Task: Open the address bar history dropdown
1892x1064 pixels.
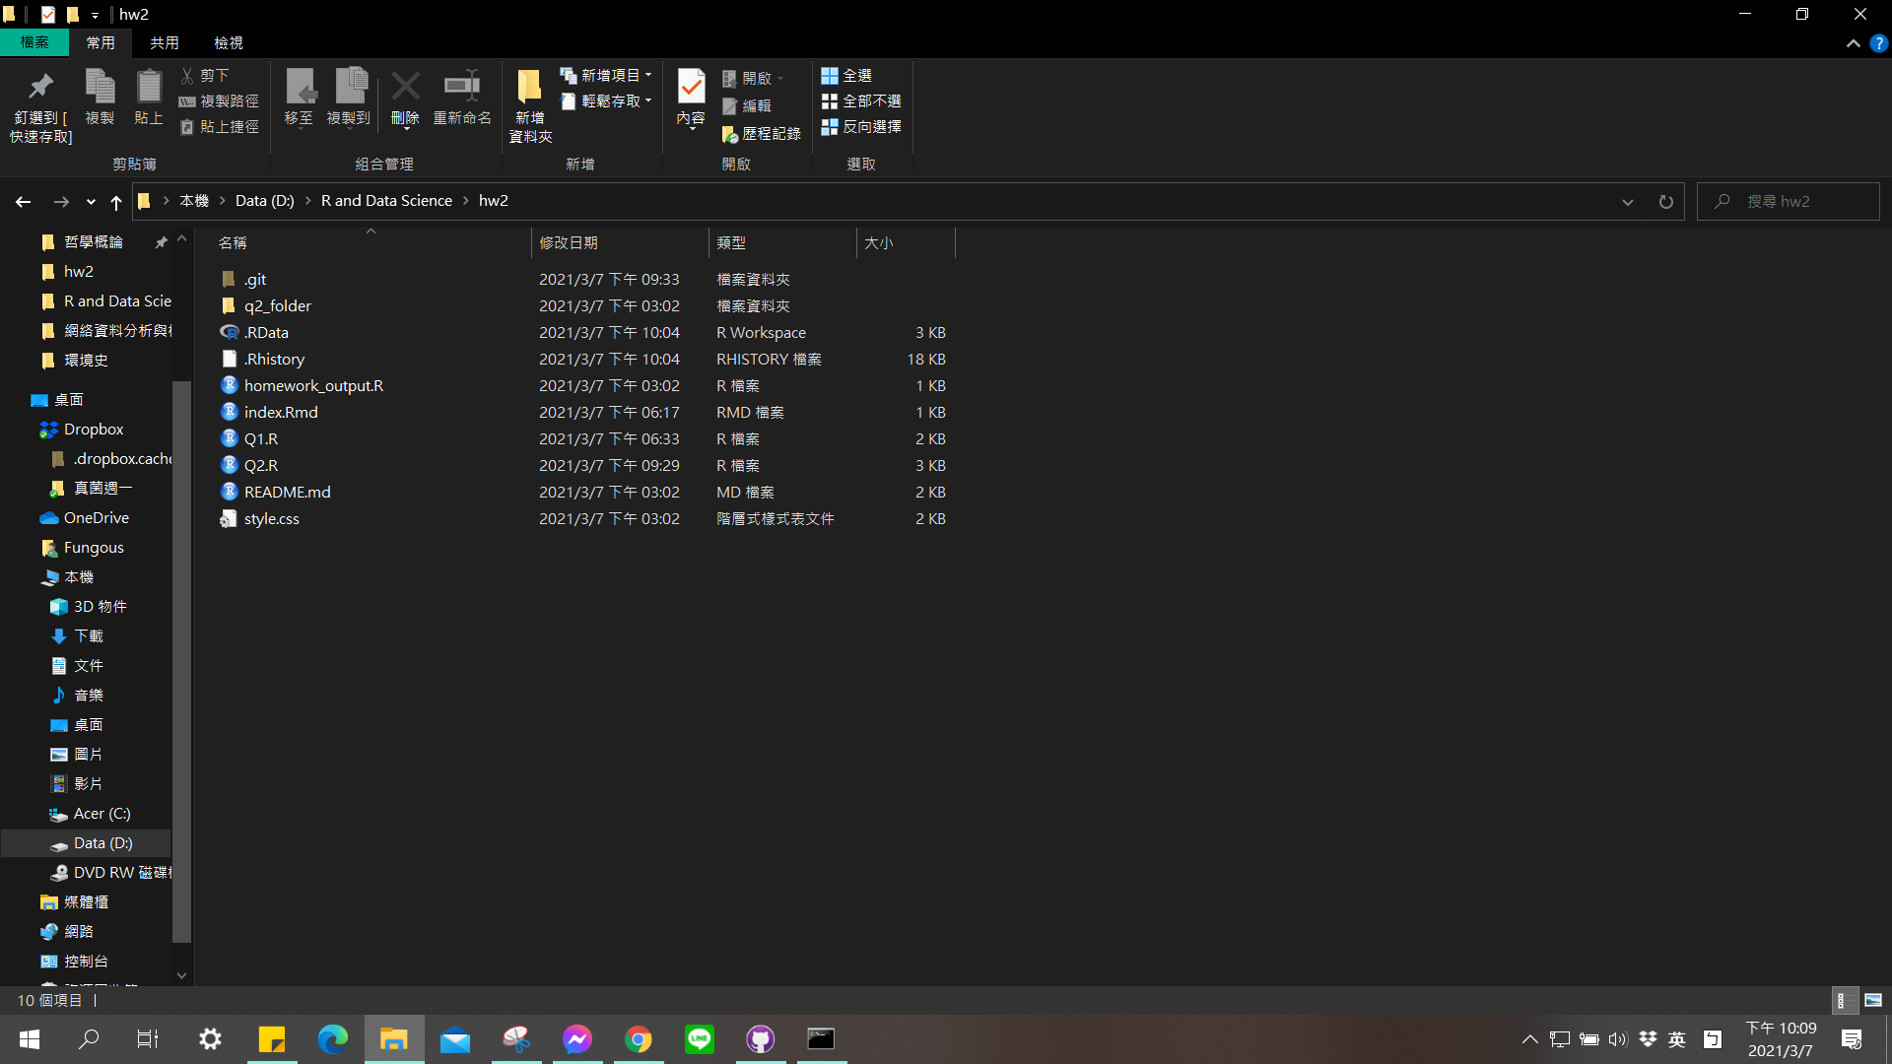Action: [1627, 201]
